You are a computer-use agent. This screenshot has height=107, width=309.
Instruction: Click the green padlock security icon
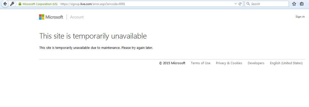pos(20,4)
